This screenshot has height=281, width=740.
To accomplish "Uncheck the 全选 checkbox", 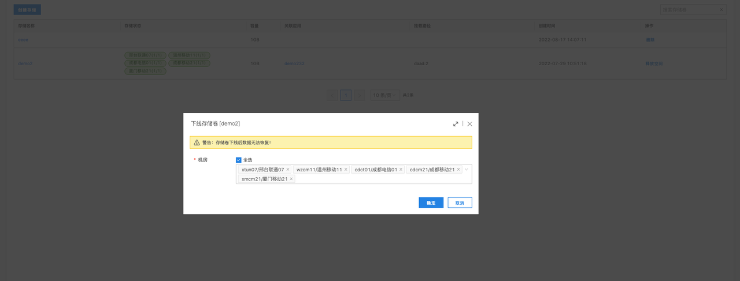I will 239,160.
